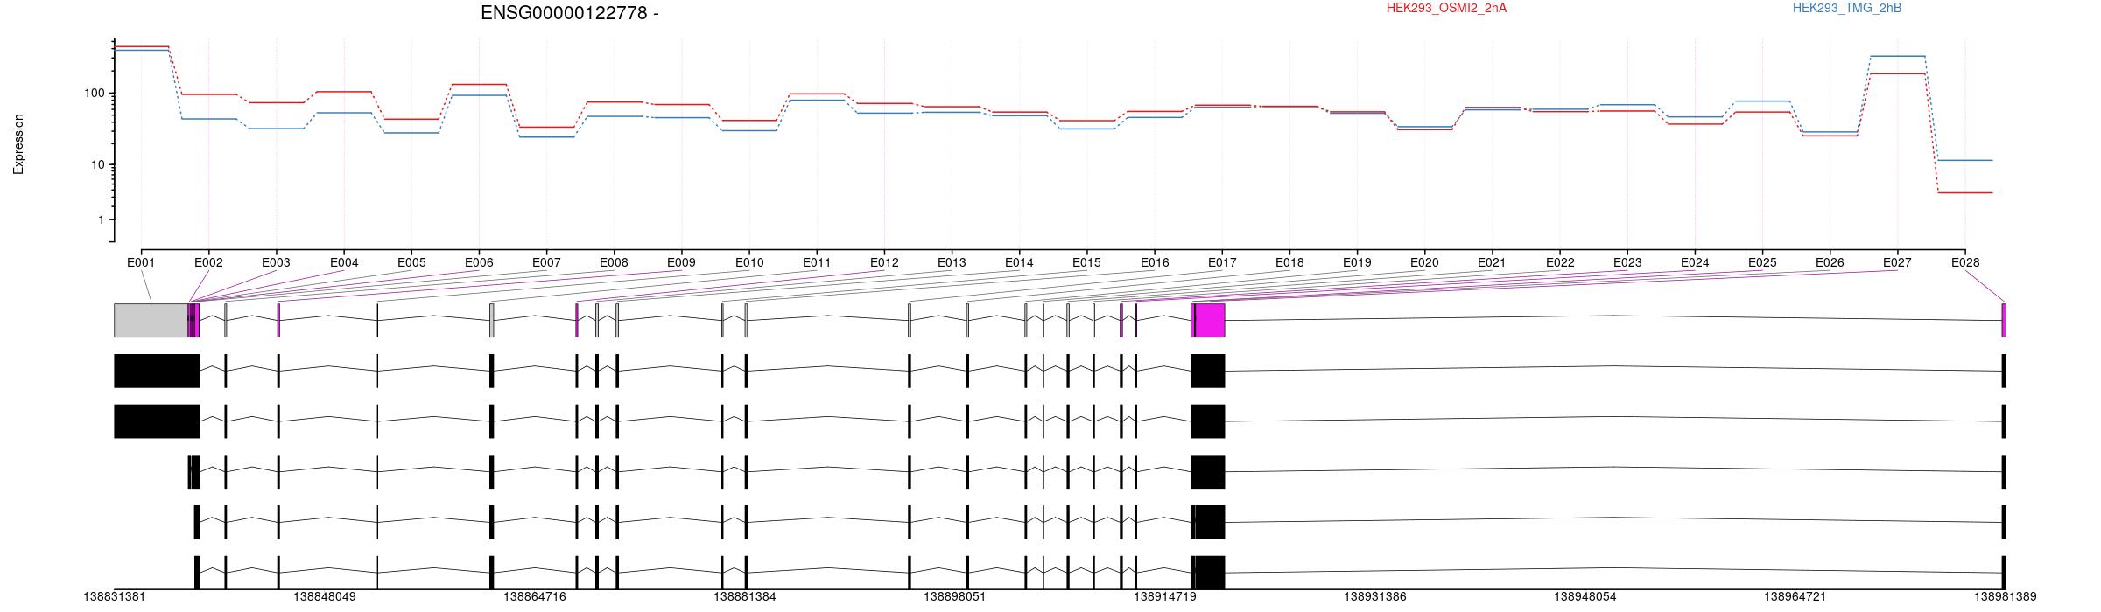Click exon label E002
Screen dimensions: 2101x612
(208, 262)
